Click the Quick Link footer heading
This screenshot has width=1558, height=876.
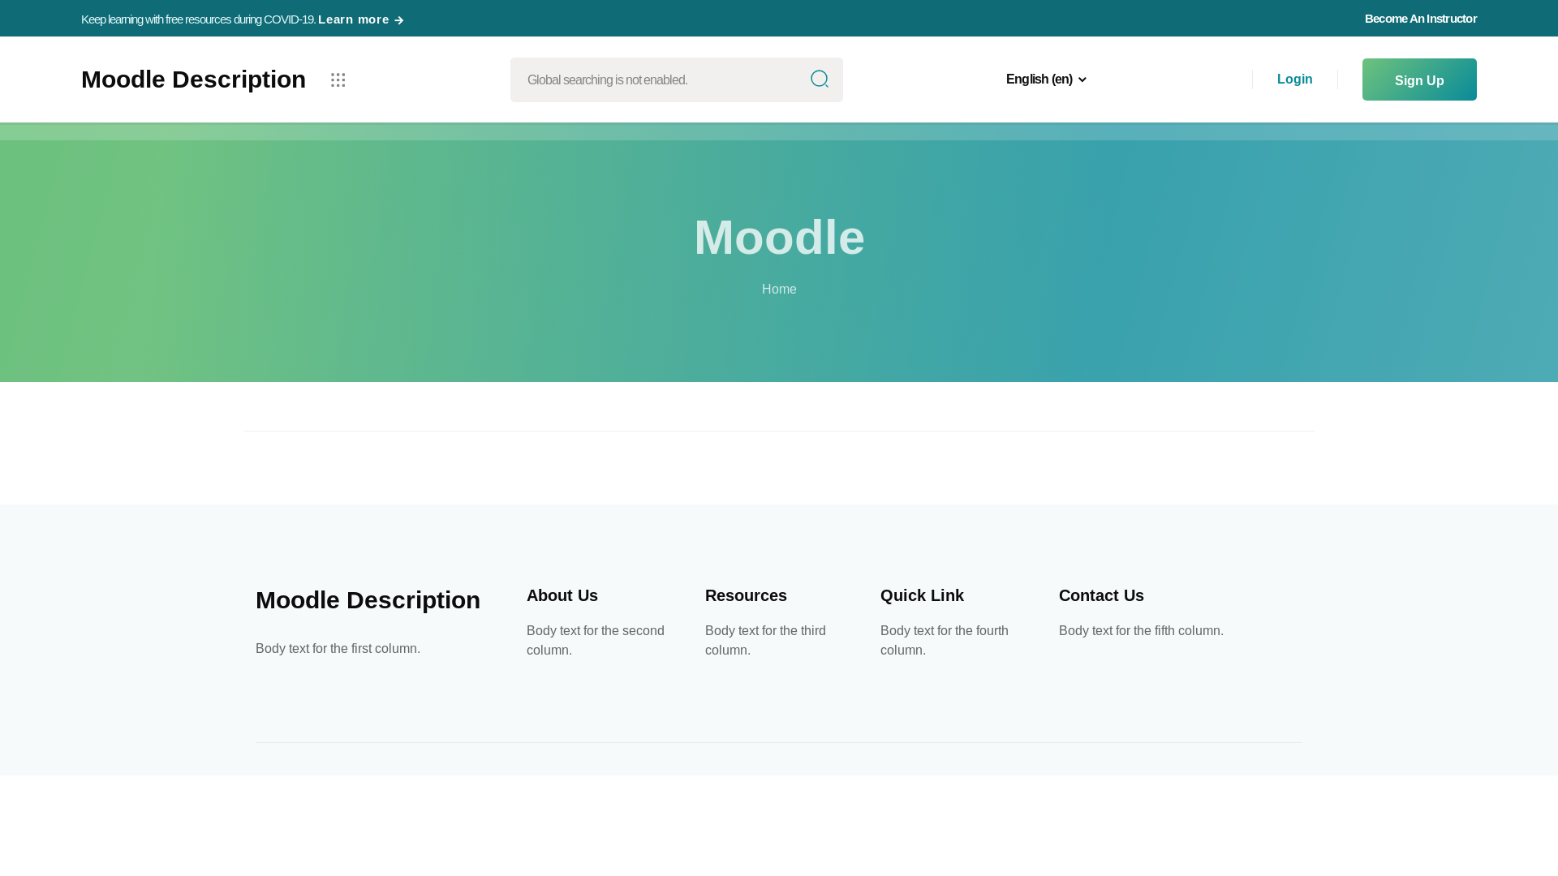(x=922, y=595)
